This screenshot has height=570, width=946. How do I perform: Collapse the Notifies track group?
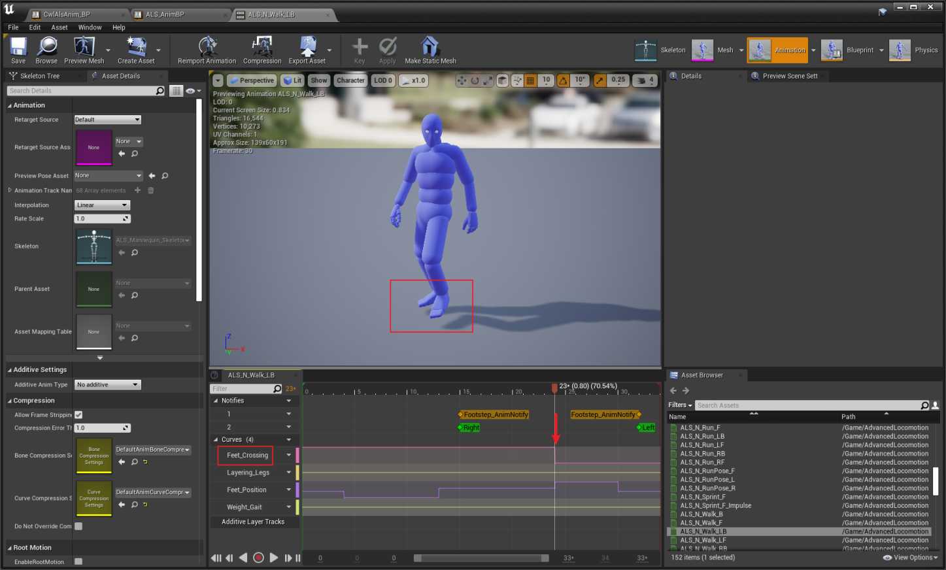[216, 401]
